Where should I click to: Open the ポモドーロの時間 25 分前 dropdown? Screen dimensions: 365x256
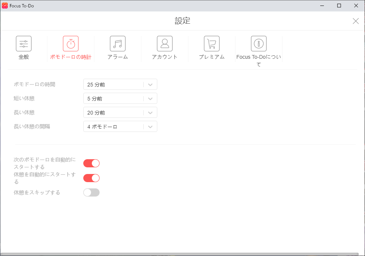[120, 84]
